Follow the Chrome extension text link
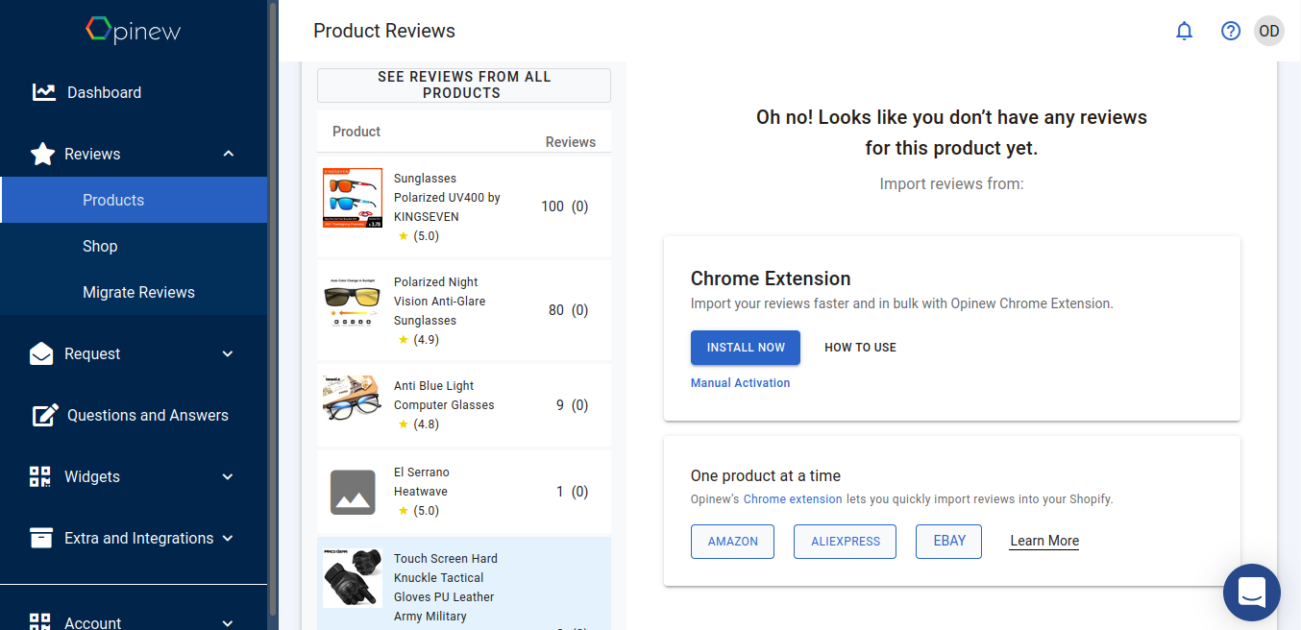Image resolution: width=1301 pixels, height=630 pixels. tap(793, 499)
